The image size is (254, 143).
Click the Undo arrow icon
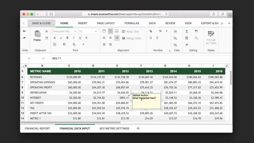pos(24,31)
